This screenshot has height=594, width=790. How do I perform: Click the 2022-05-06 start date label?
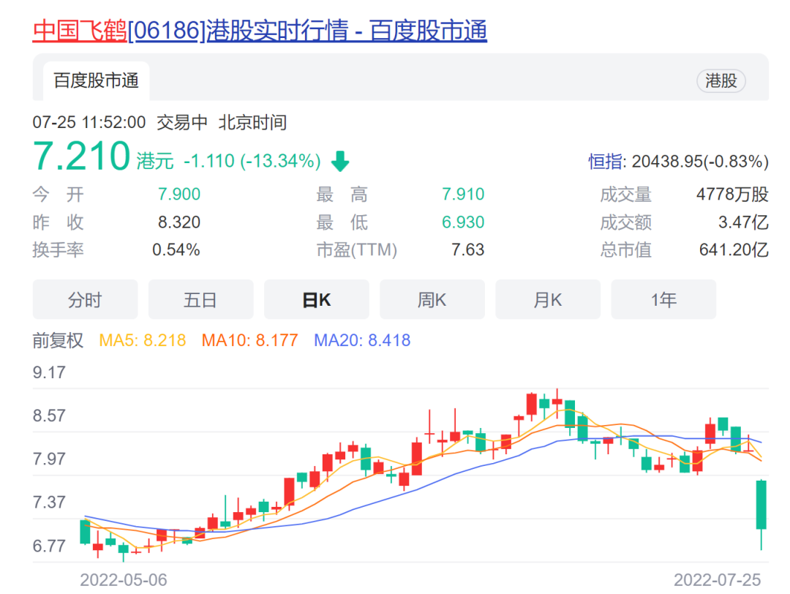(x=124, y=580)
